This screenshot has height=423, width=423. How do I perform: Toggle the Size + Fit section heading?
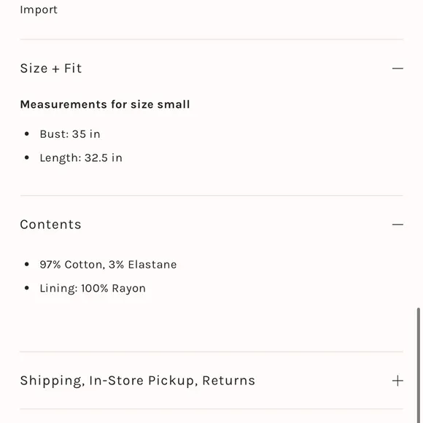point(51,69)
